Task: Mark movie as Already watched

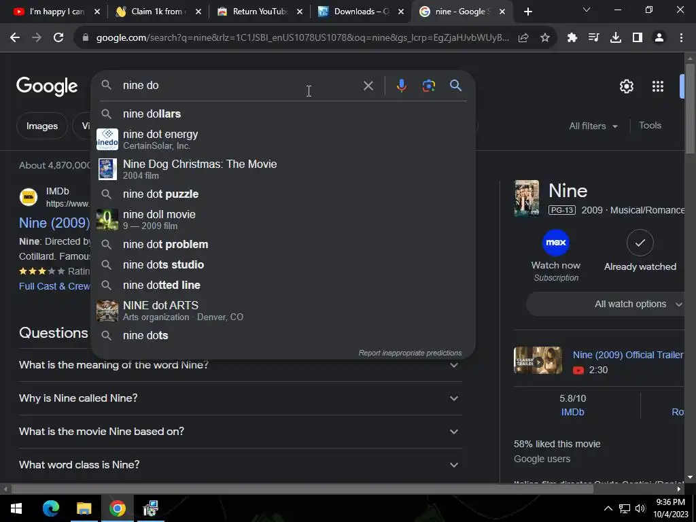Action: (640, 243)
